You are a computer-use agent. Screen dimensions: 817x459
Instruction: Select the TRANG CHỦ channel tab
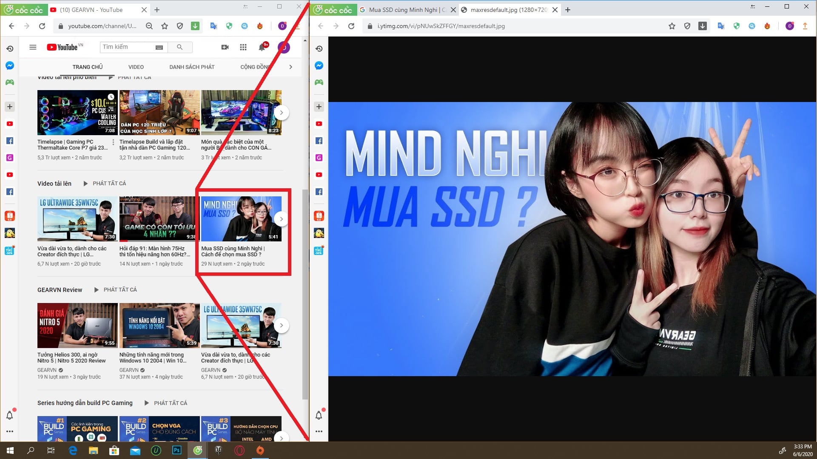88,67
